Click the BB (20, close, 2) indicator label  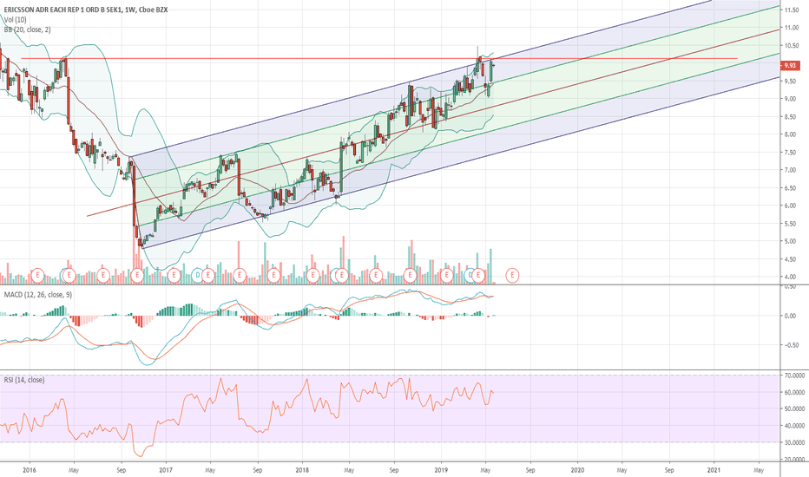[28, 29]
